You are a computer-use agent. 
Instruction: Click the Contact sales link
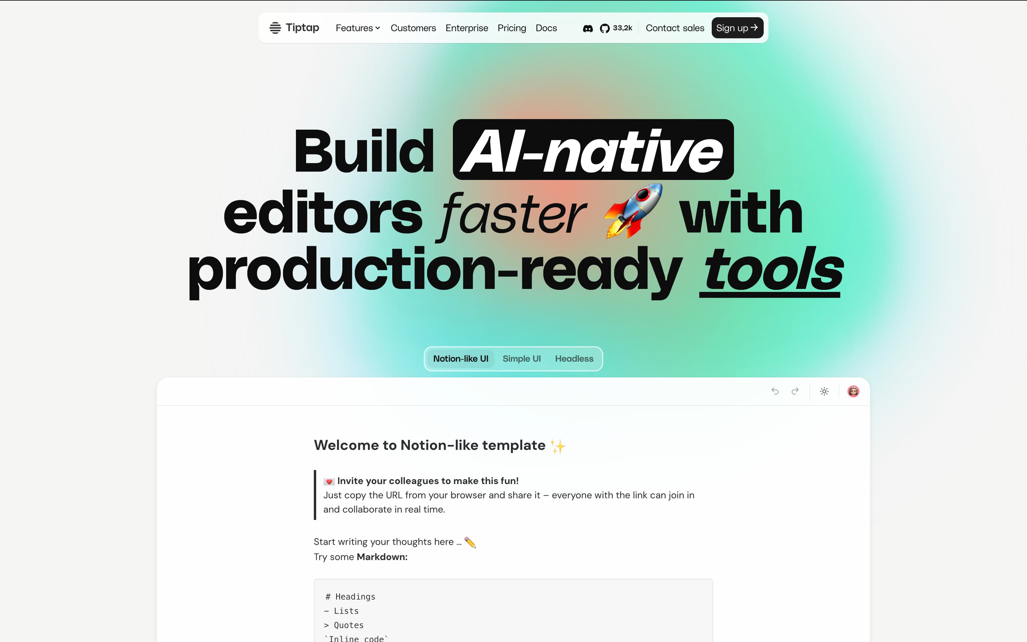click(x=675, y=28)
